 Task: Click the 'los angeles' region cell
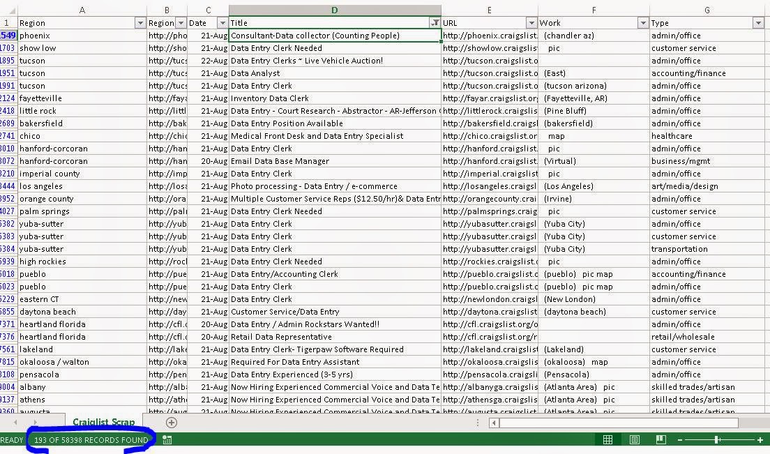coord(82,186)
